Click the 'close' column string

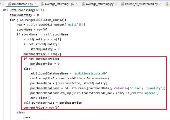135,88
